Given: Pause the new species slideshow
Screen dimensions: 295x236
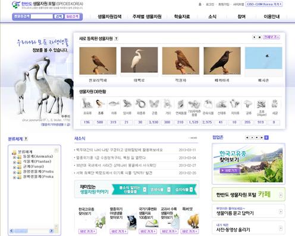Looking at the screenshot, I should point(259,37).
